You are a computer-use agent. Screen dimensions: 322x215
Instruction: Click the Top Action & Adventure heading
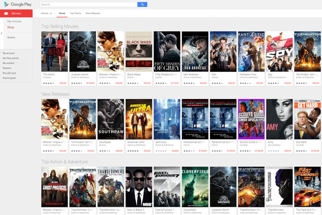pyautogui.click(x=64, y=162)
